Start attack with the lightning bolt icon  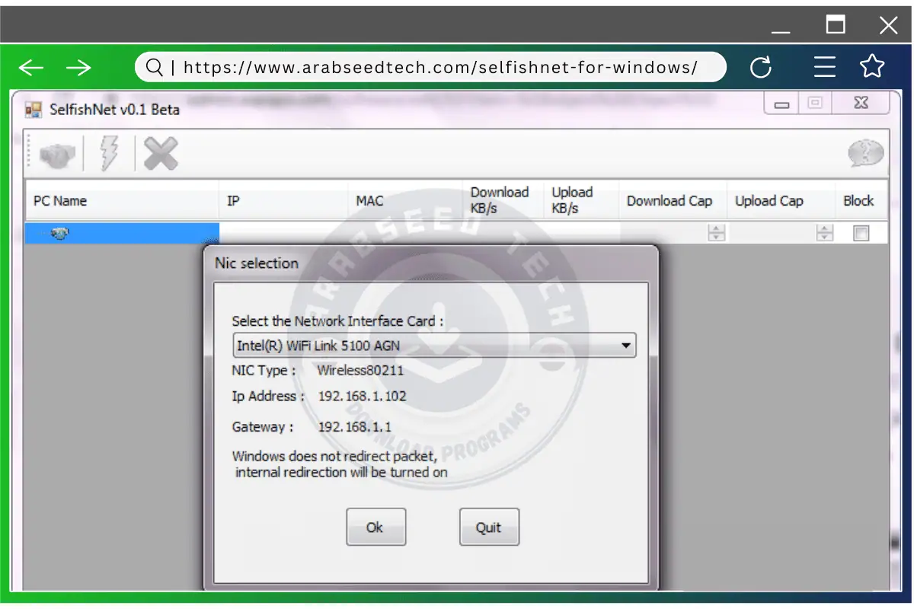coord(109,153)
